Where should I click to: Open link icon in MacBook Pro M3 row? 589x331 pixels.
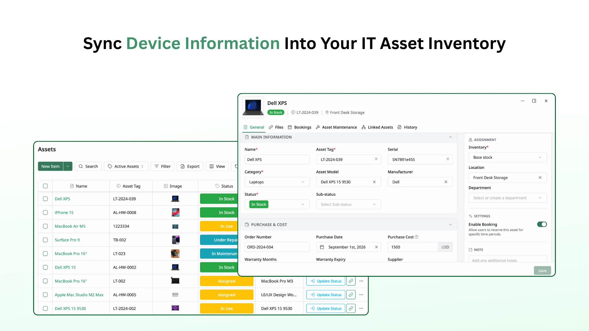tap(351, 281)
